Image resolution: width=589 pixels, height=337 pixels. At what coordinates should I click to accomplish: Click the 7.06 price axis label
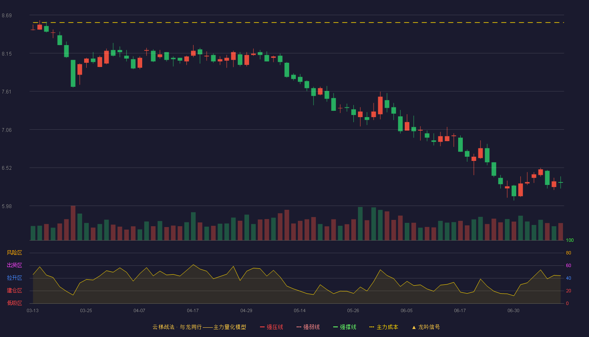click(7, 130)
